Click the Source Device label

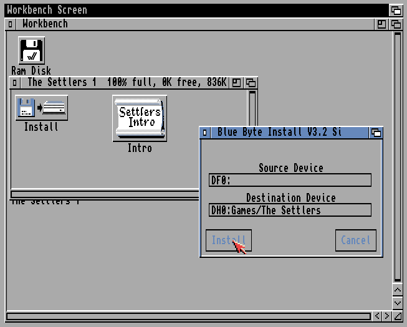[x=290, y=168]
